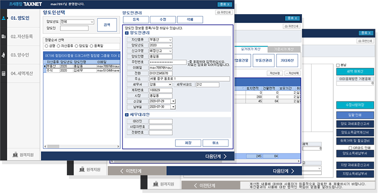Click the 세액 재계산 button
Screen dimensions: 380x196
355,72
